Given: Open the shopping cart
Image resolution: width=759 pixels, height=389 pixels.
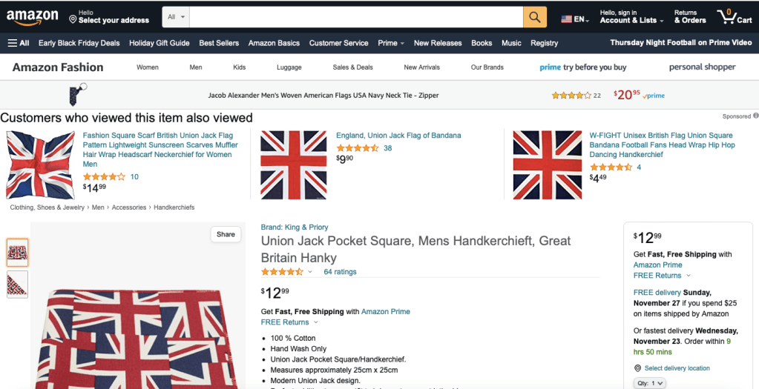Looking at the screenshot, I should (735, 16).
